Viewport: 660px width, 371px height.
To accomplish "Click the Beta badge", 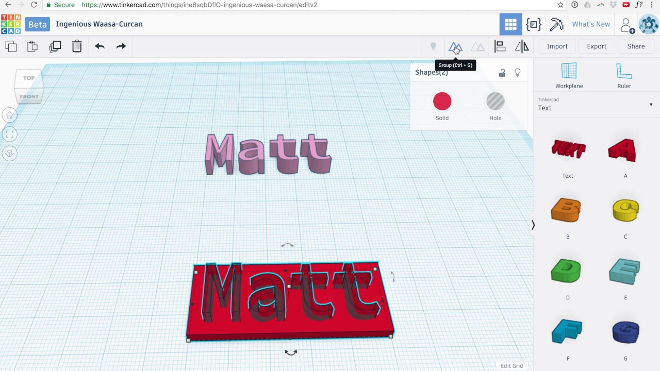I will (x=37, y=24).
